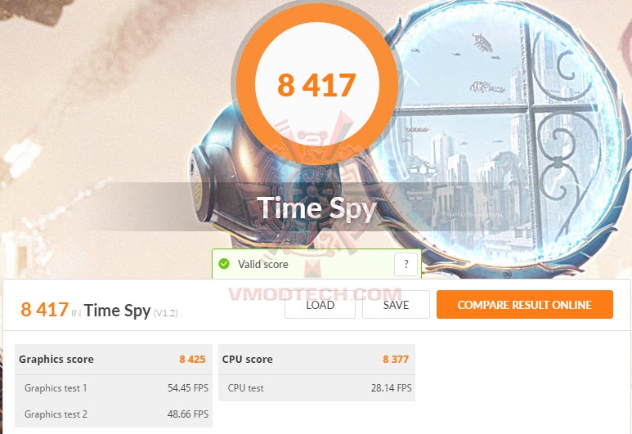Click the 54.45 FPS result
The height and width of the screenshot is (434, 632).
[187, 388]
